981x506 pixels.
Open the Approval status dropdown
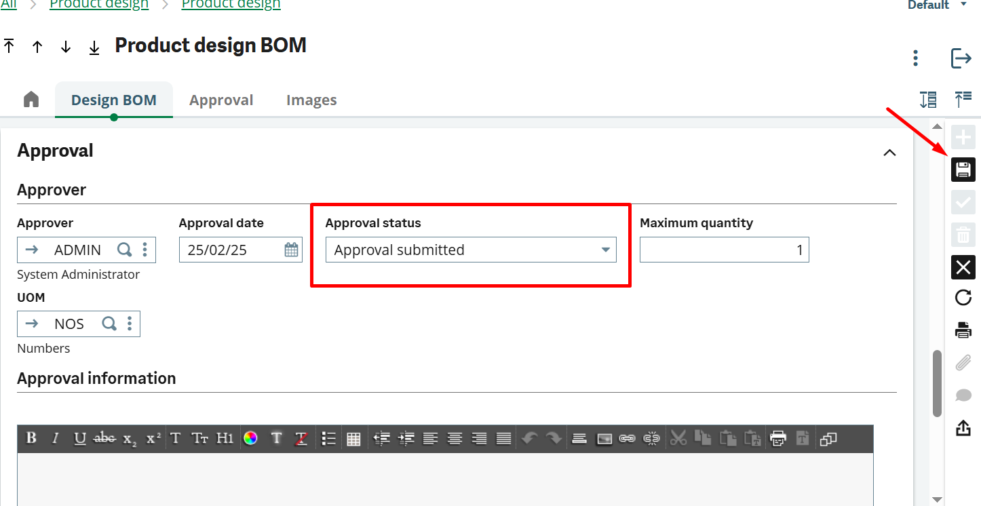coord(471,250)
